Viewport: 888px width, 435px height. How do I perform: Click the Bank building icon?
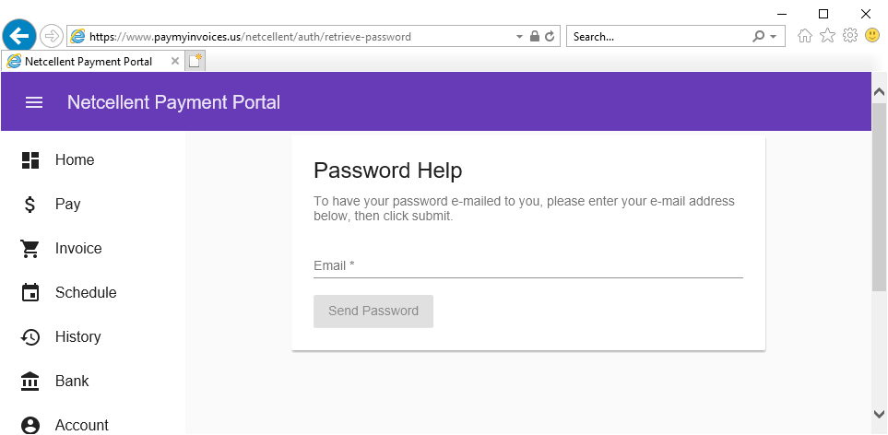(x=30, y=382)
